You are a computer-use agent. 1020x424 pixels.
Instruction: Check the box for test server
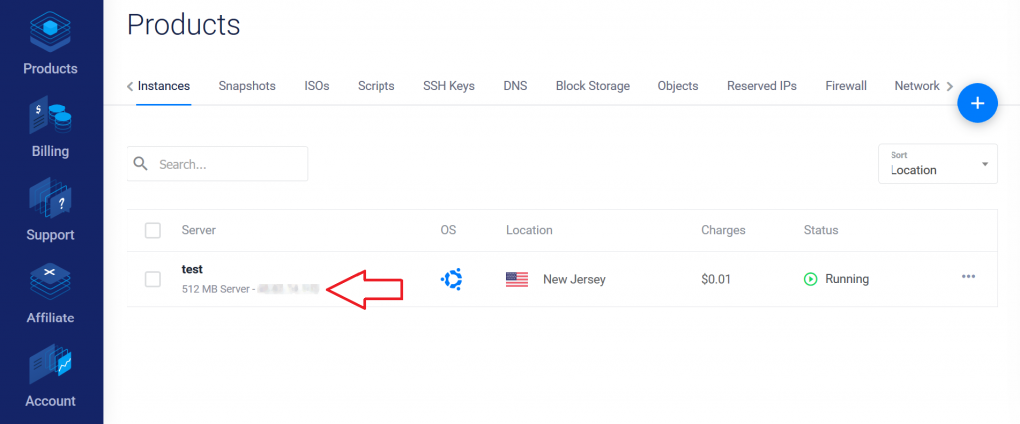tap(153, 279)
